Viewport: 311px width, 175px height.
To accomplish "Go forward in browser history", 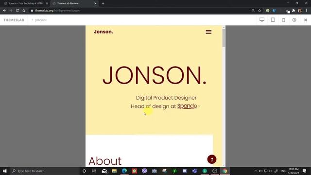I will click(11, 11).
